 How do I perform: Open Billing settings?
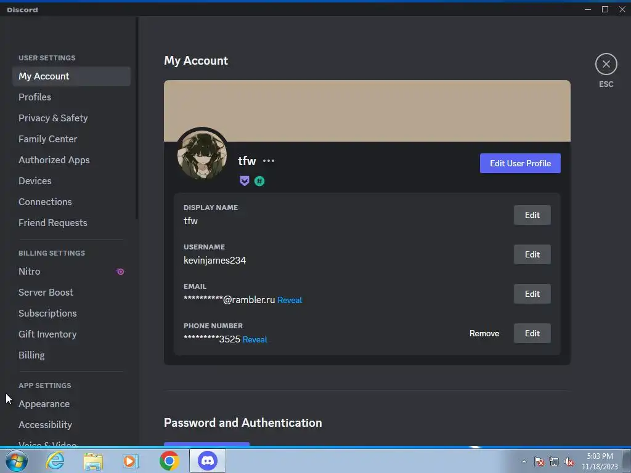[x=71, y=355]
